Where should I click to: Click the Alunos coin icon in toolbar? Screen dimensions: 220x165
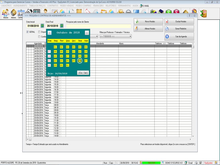click(13, 13)
